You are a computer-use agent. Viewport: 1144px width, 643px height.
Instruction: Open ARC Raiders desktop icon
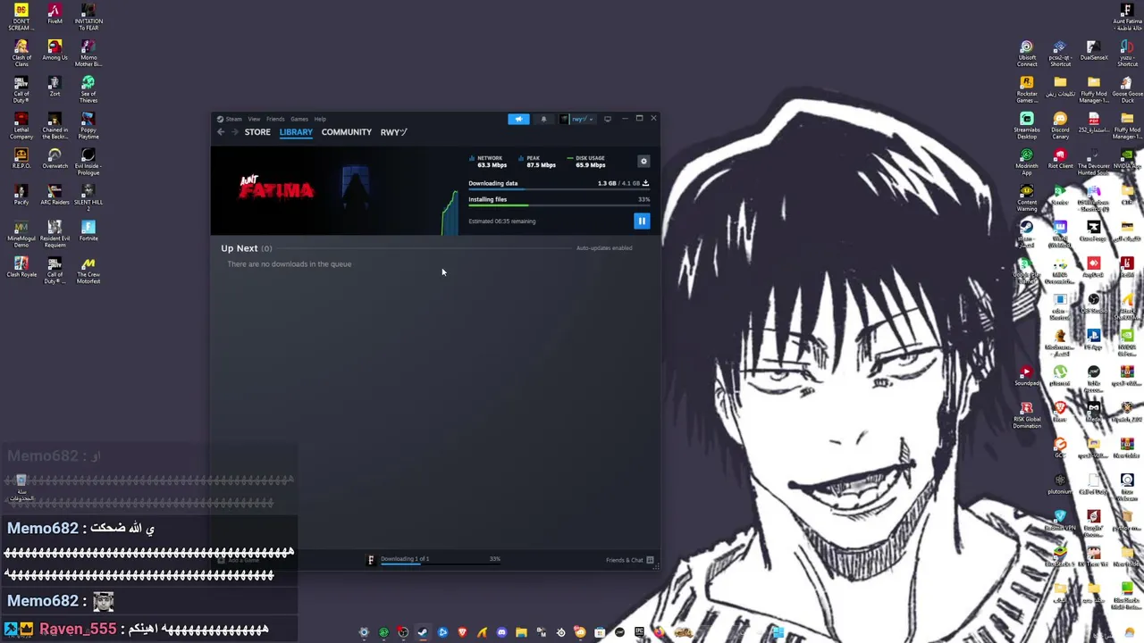tap(55, 195)
